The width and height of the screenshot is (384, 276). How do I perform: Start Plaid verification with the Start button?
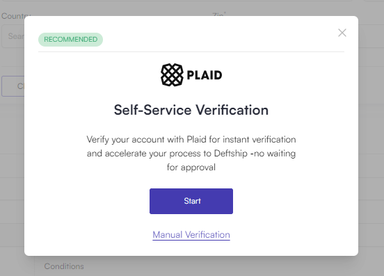pos(191,201)
